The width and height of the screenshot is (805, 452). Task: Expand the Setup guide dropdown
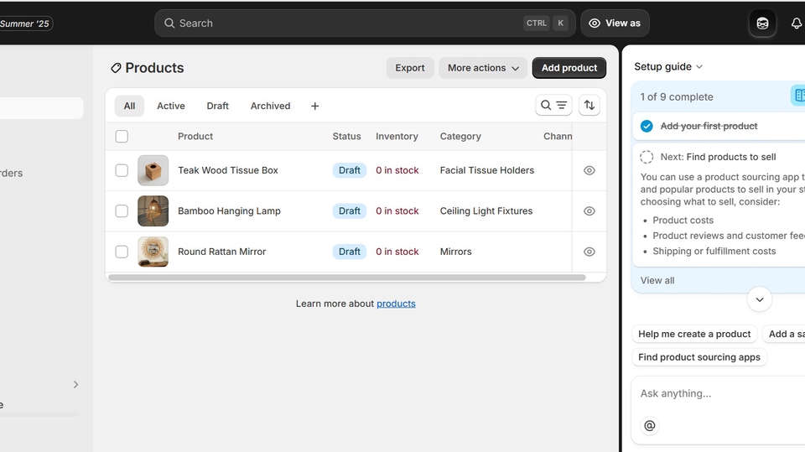pos(668,67)
